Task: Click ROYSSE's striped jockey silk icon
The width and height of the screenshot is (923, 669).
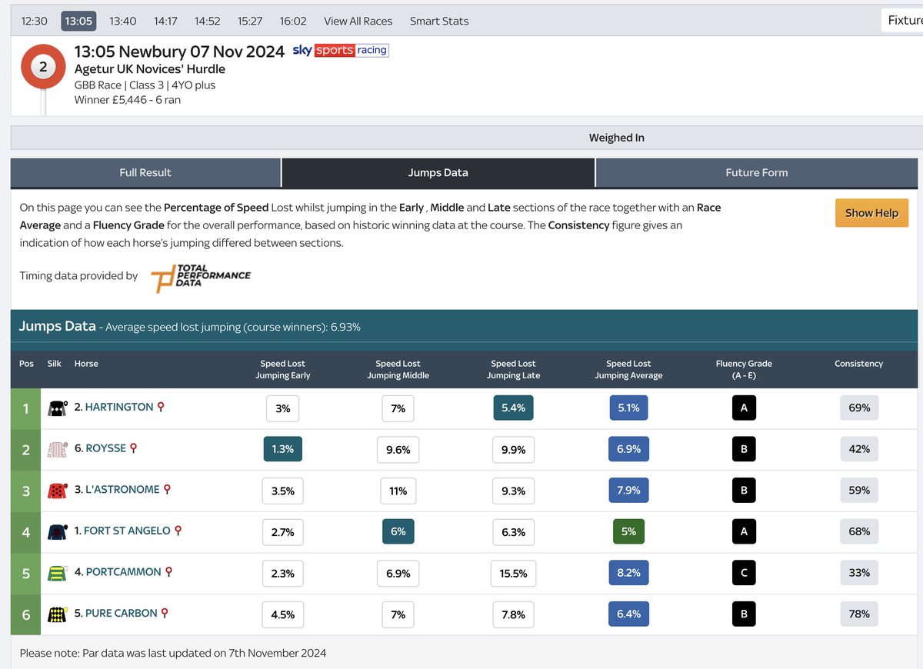Action: tap(56, 449)
